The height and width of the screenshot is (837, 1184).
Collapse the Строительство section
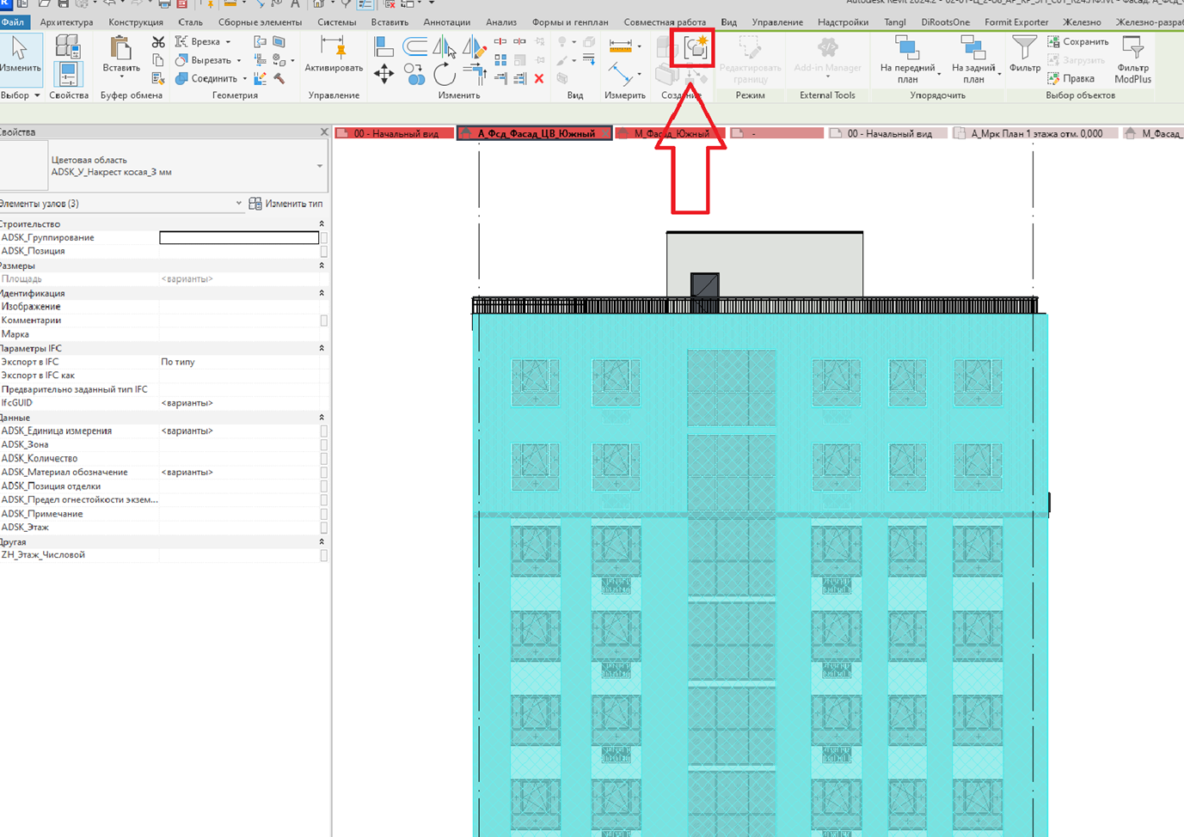pos(322,224)
